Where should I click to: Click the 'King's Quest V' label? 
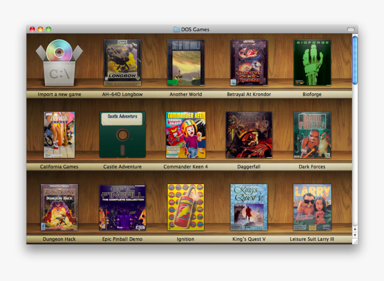tap(249, 239)
